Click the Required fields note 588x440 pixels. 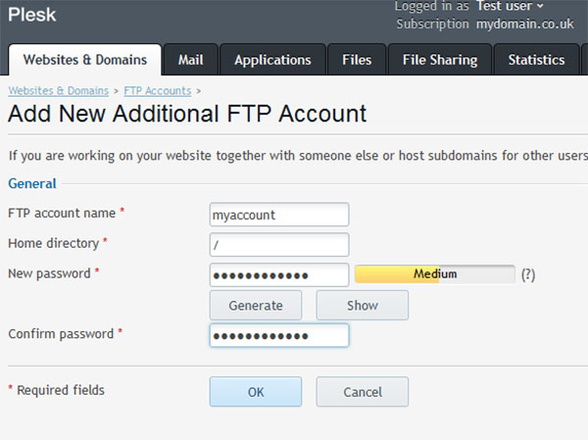[56, 390]
